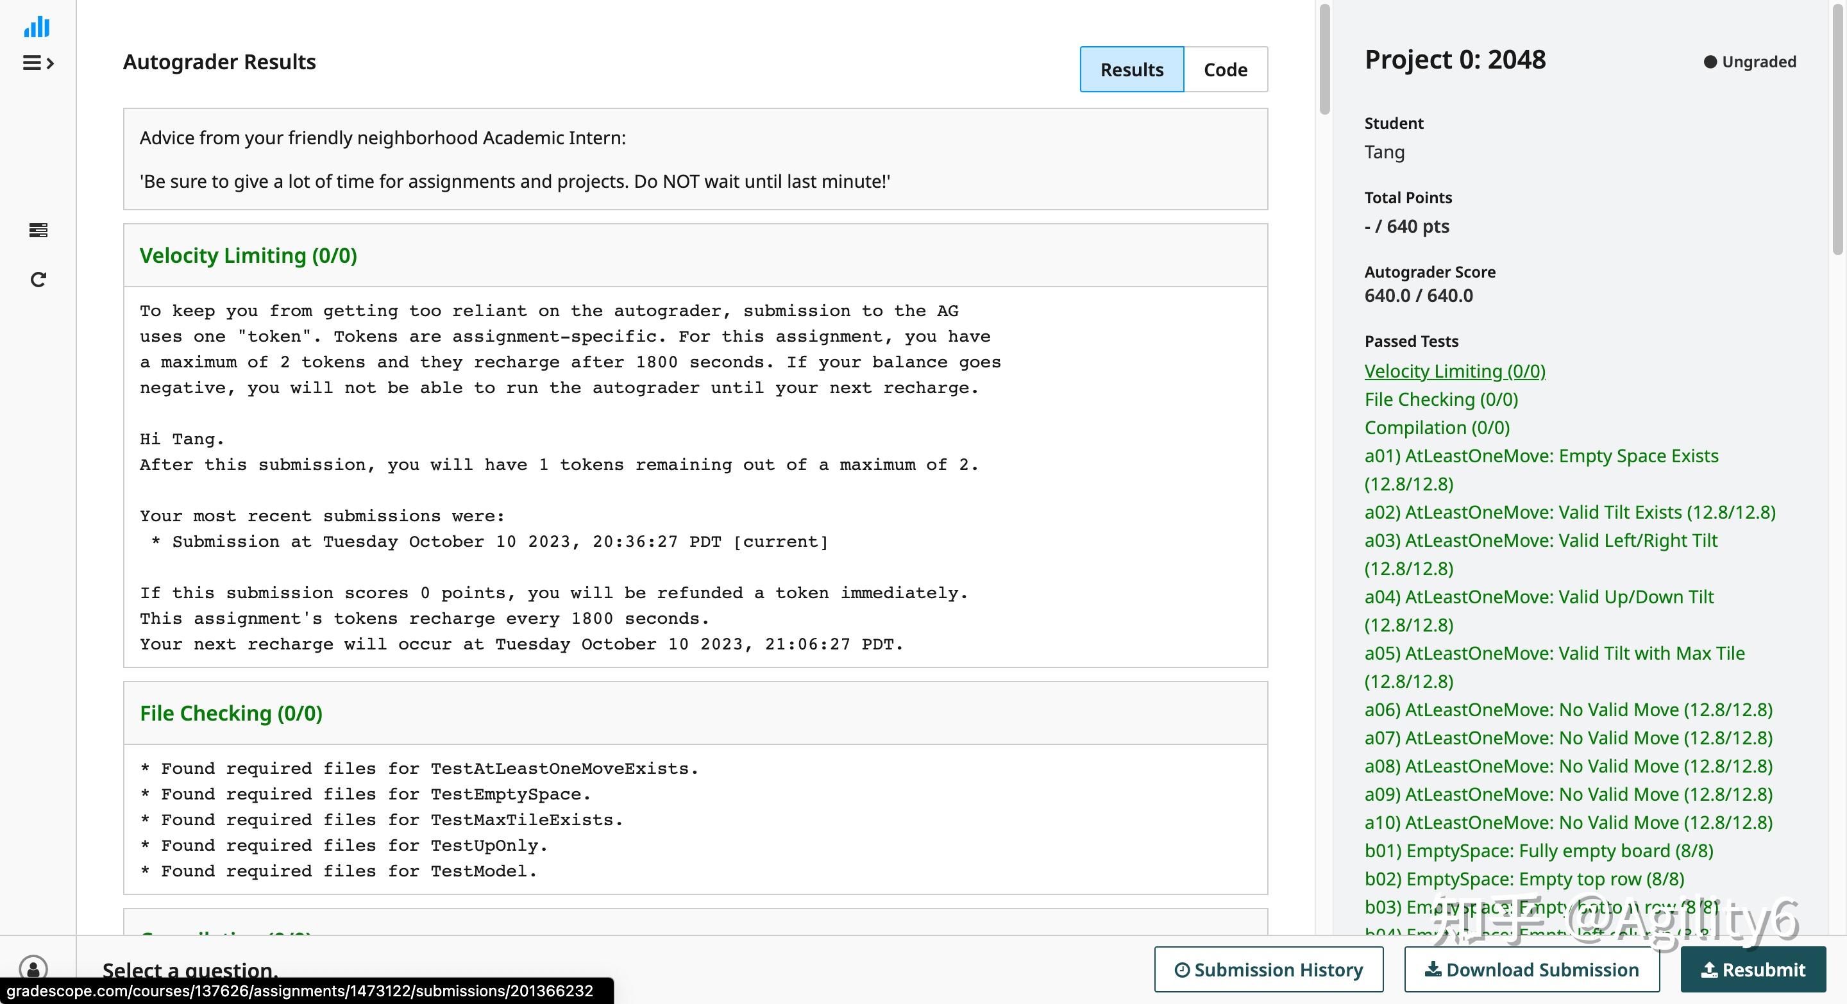Go to a01 AtLeastOneMove Empty Space Exists
Viewport: 1847px width, 1004px height.
click(1541, 456)
